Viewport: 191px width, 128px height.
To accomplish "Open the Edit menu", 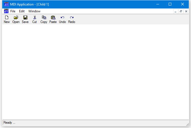I will coord(22,11).
